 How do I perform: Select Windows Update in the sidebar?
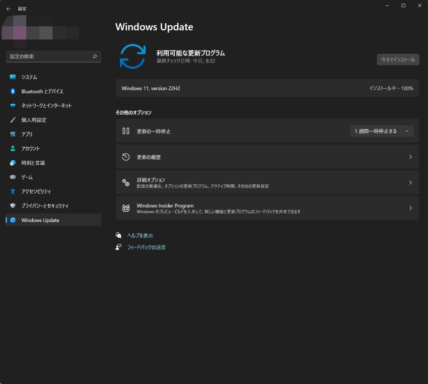coord(53,220)
